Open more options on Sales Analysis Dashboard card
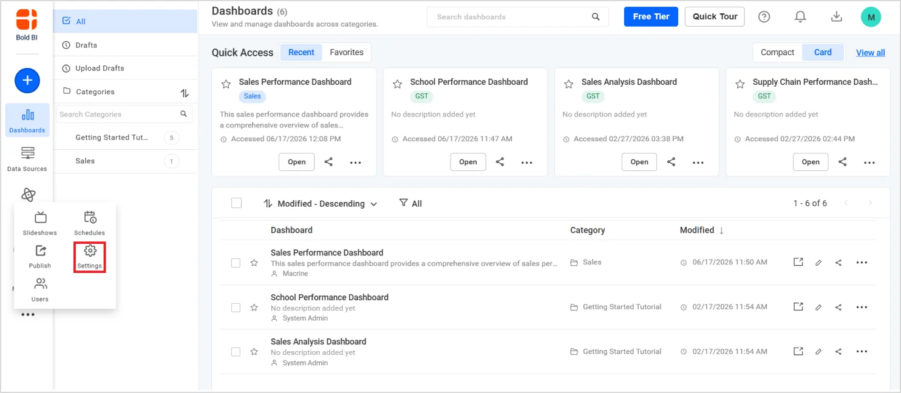 tap(698, 163)
